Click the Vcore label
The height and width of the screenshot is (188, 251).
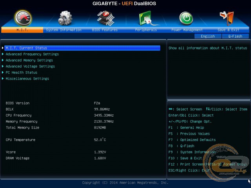pyautogui.click(x=11, y=152)
